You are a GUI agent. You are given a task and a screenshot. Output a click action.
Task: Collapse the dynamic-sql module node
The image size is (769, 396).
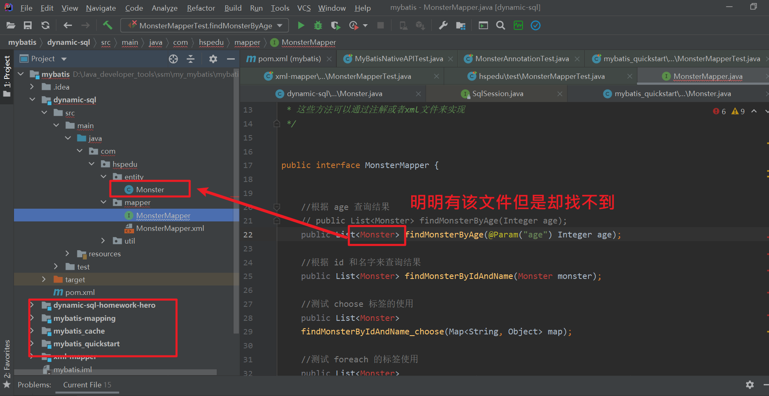click(x=32, y=99)
